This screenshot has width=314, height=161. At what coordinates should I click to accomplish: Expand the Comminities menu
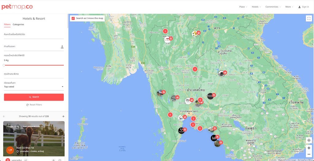(x=273, y=7)
